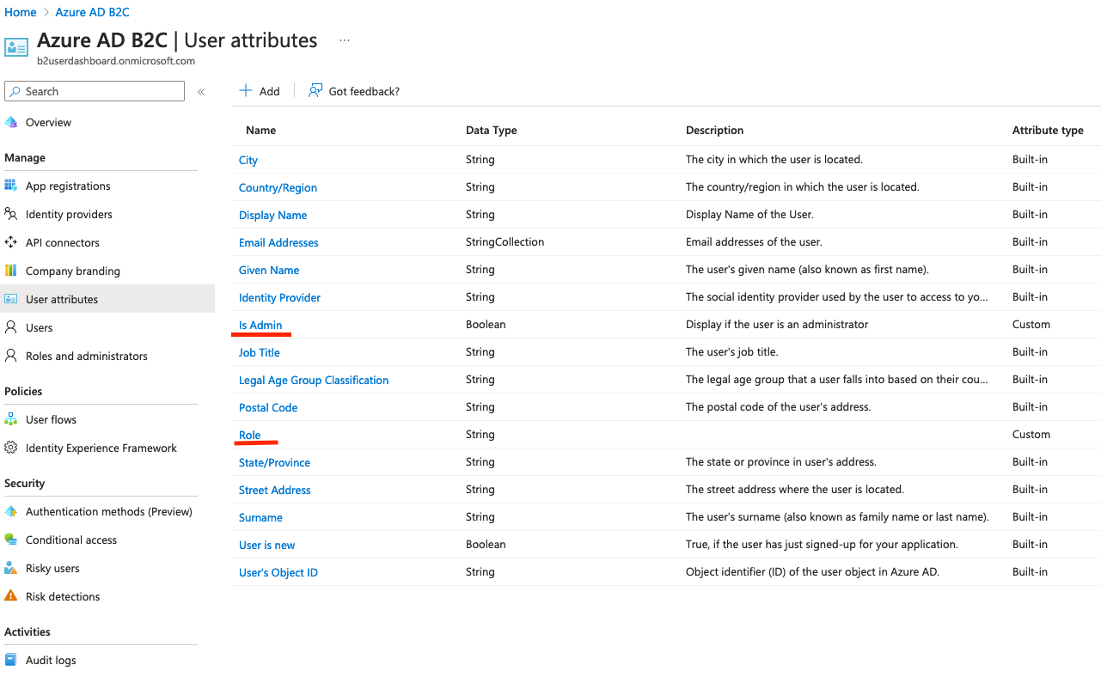Open the Is Admin attribute link
This screenshot has height=677, width=1101.
tap(260, 325)
